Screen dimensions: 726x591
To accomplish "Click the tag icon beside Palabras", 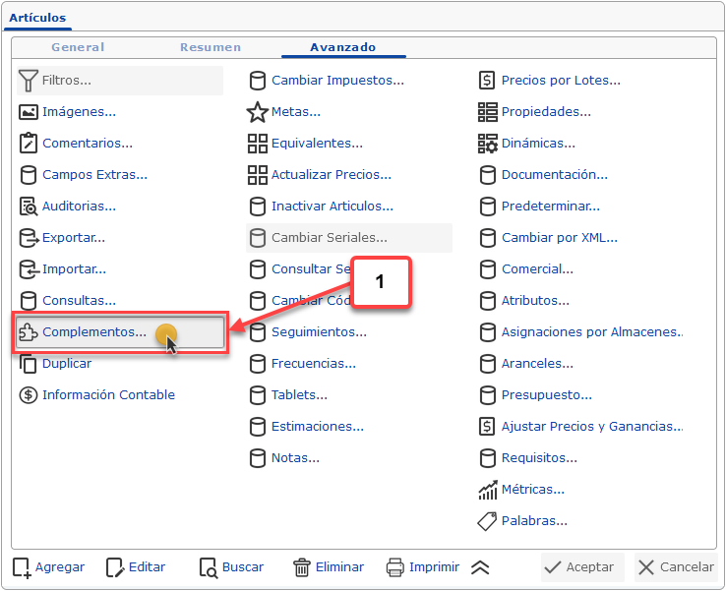I will (x=487, y=521).
